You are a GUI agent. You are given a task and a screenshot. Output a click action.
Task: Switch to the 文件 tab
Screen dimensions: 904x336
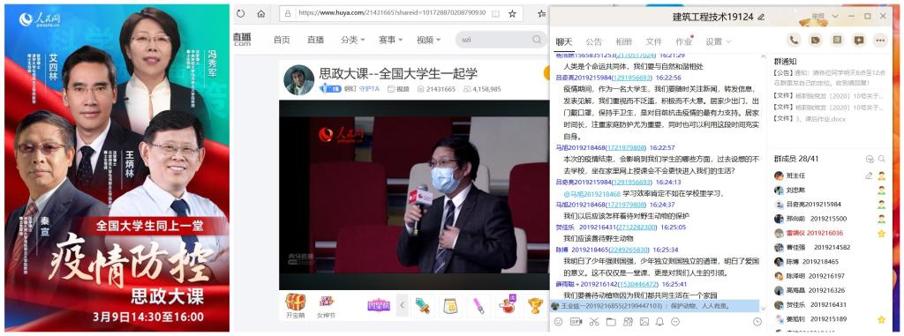654,41
